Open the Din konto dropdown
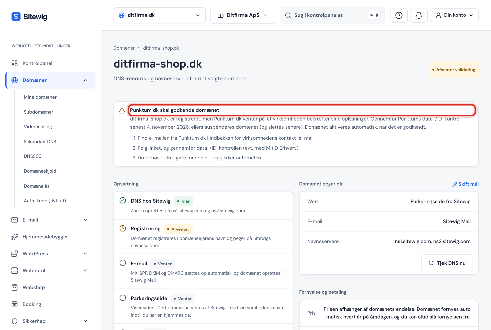Image resolution: width=491 pixels, height=330 pixels. 454,15
